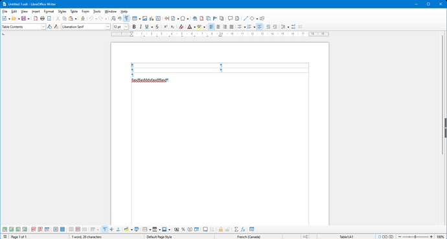The width and height of the screenshot is (447, 239).
Task: Toggle Align Right paragraph
Action: point(225,26)
